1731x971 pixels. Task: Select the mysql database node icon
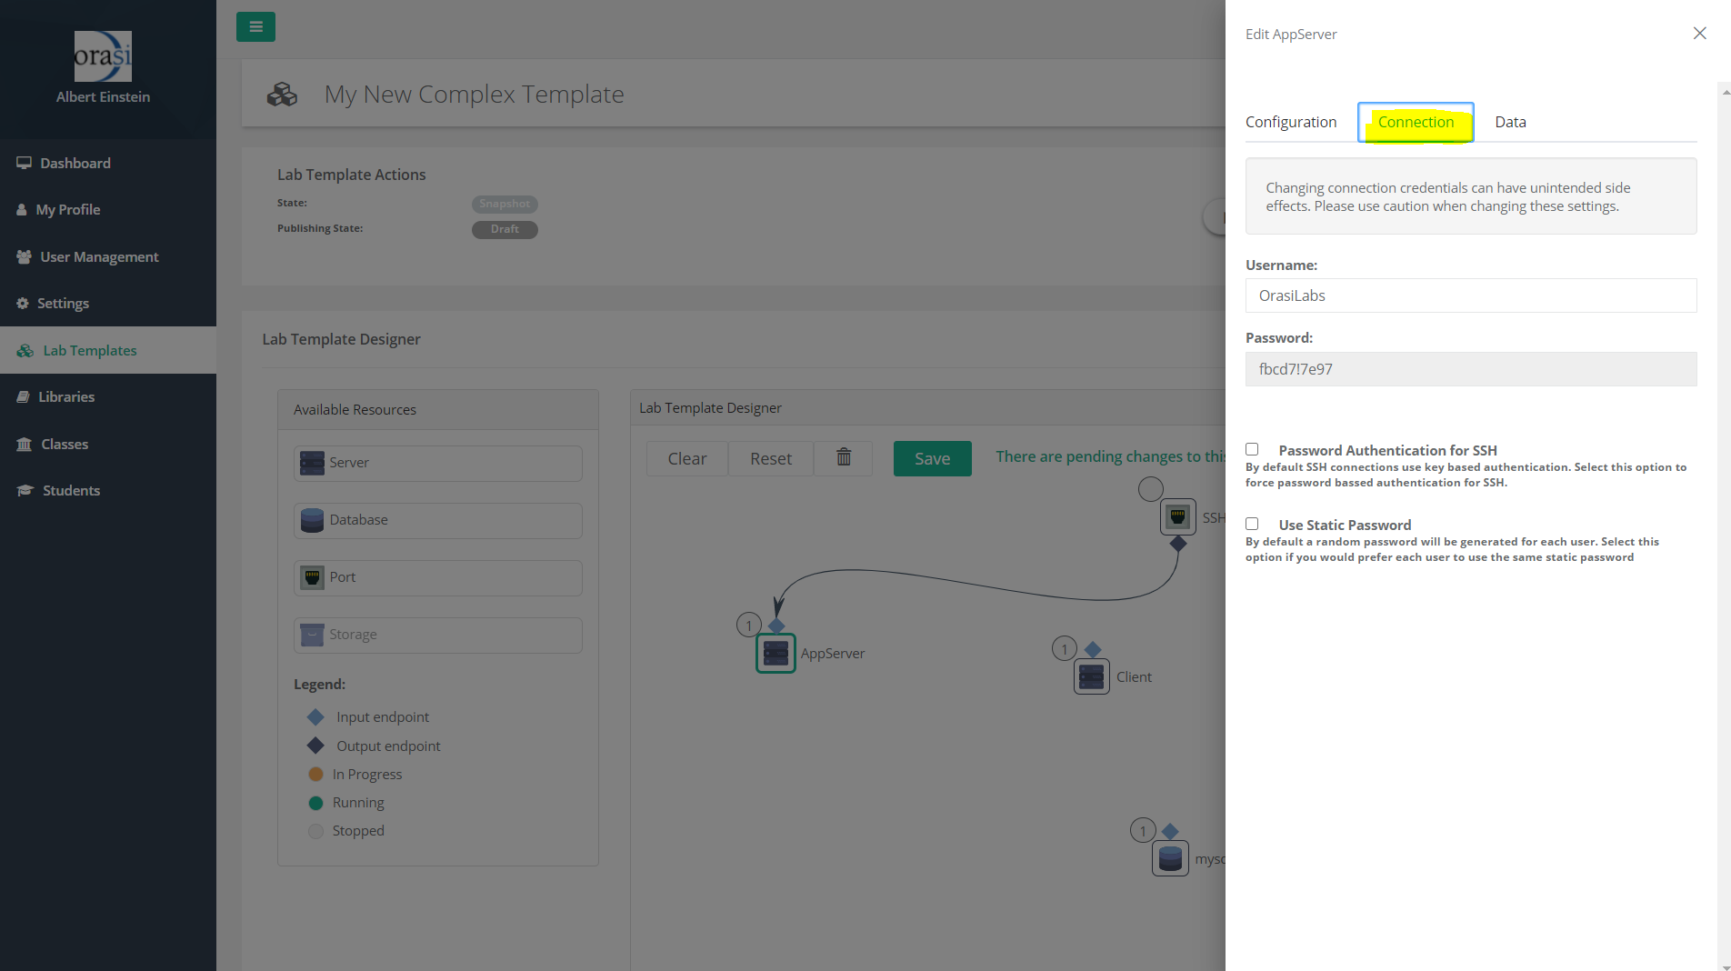1170,858
